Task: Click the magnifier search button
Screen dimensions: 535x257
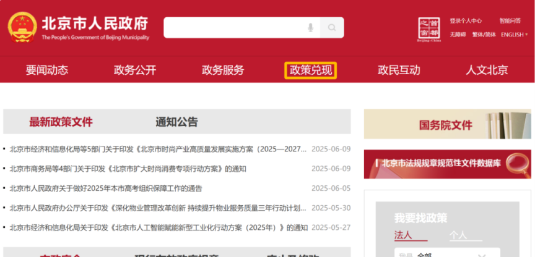Action: [x=332, y=28]
